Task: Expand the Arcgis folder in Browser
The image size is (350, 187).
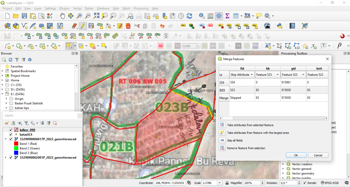Action: tap(6, 99)
